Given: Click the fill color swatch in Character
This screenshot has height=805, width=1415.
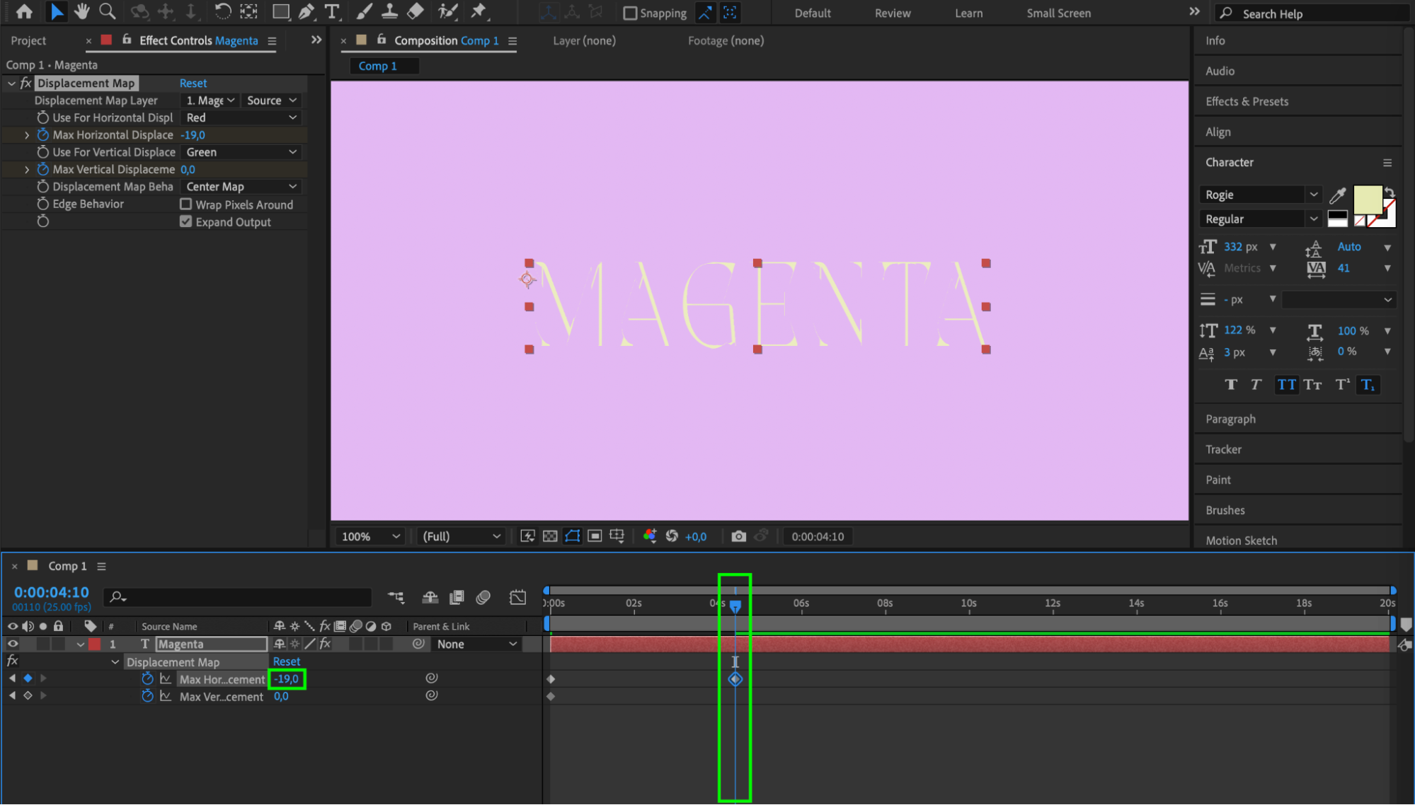Looking at the screenshot, I should (1367, 200).
